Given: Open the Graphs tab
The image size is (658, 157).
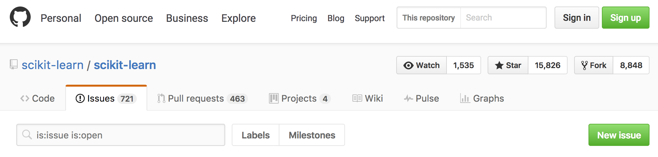Looking at the screenshot, I should tap(482, 98).
